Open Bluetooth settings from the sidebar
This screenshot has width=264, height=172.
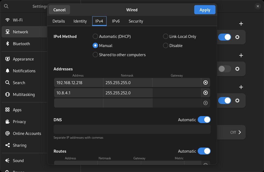coord(21,44)
